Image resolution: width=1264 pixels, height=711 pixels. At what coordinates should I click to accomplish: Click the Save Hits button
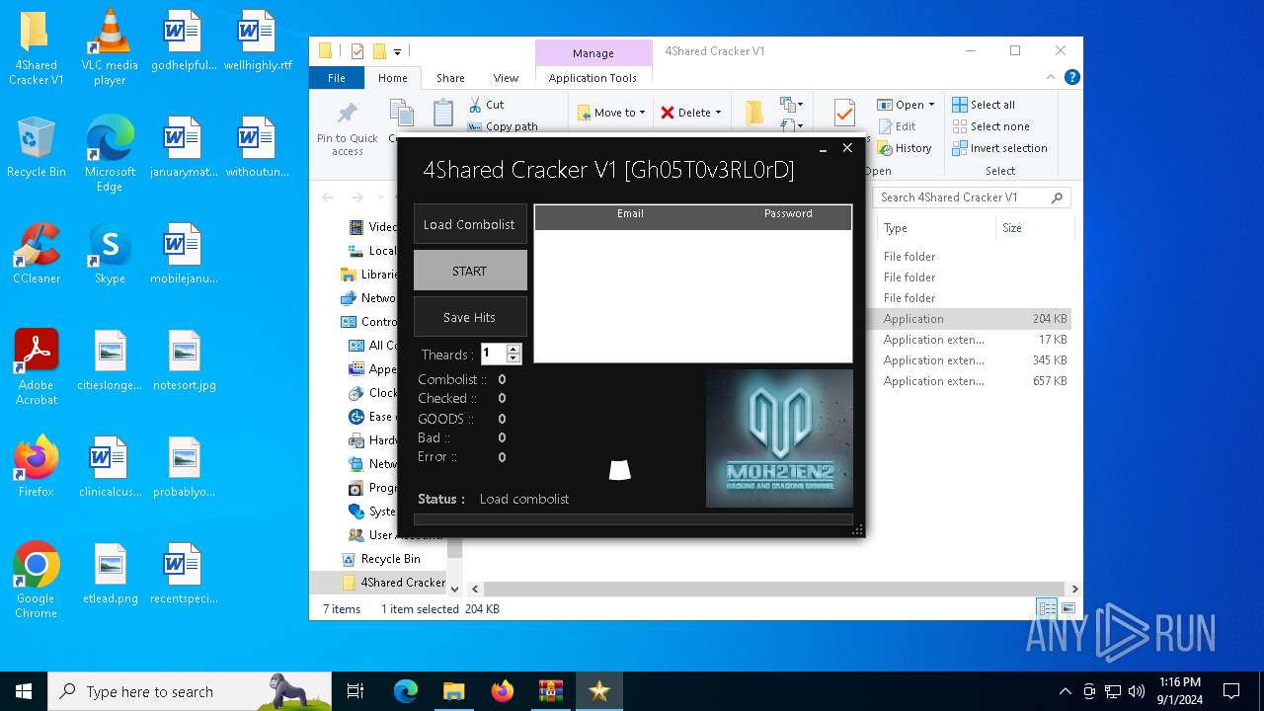pyautogui.click(x=469, y=317)
